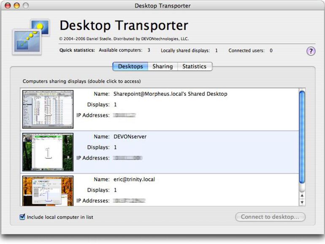
Task: Open the Sharing tab
Action: [162, 66]
